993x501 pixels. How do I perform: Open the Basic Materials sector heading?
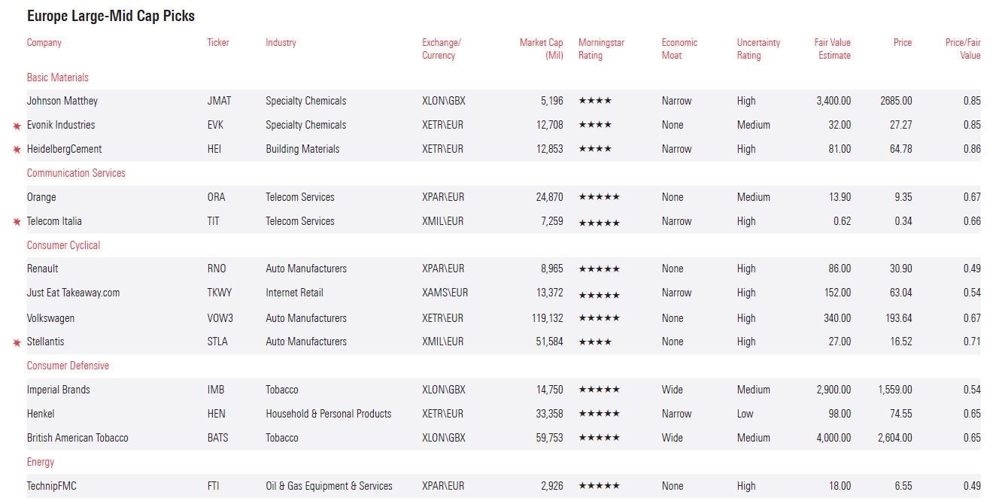(x=58, y=77)
